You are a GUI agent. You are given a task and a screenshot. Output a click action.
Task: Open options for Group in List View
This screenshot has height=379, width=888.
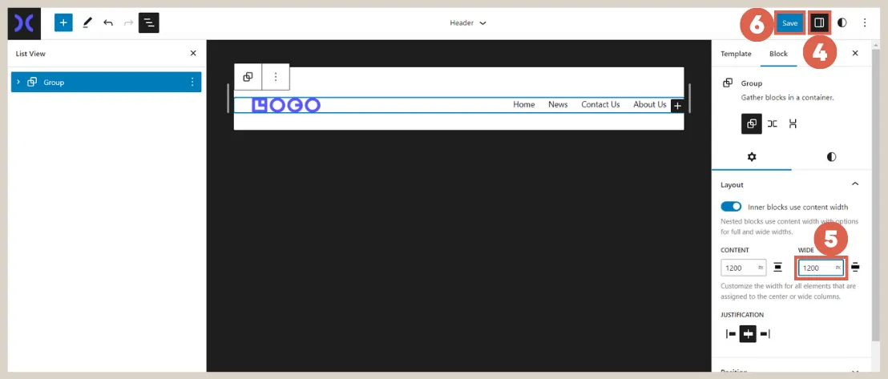(x=192, y=83)
